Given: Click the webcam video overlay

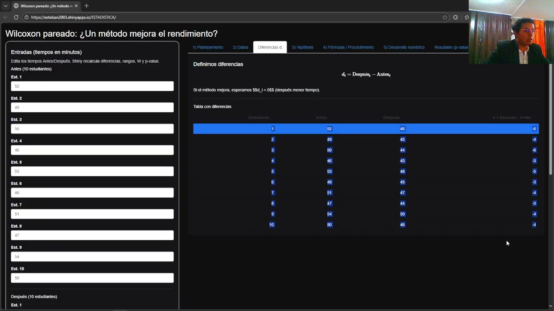Looking at the screenshot, I should coord(511,32).
